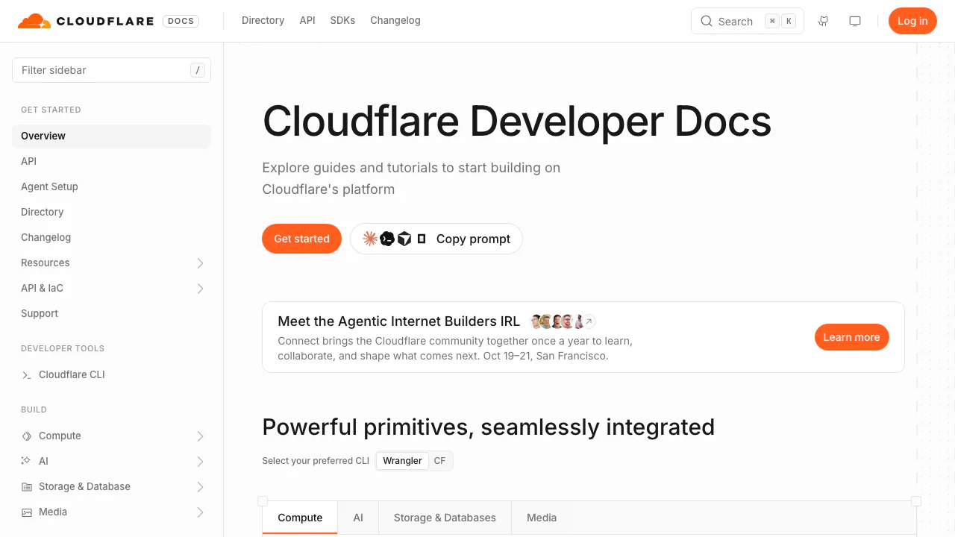Viewport: 955px width, 537px height.
Task: Toggle the theme with the monitor icon
Action: 855,21
